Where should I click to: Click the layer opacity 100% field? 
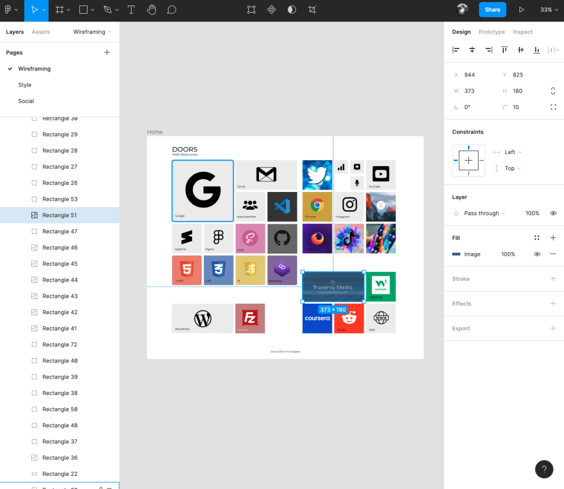tap(533, 213)
